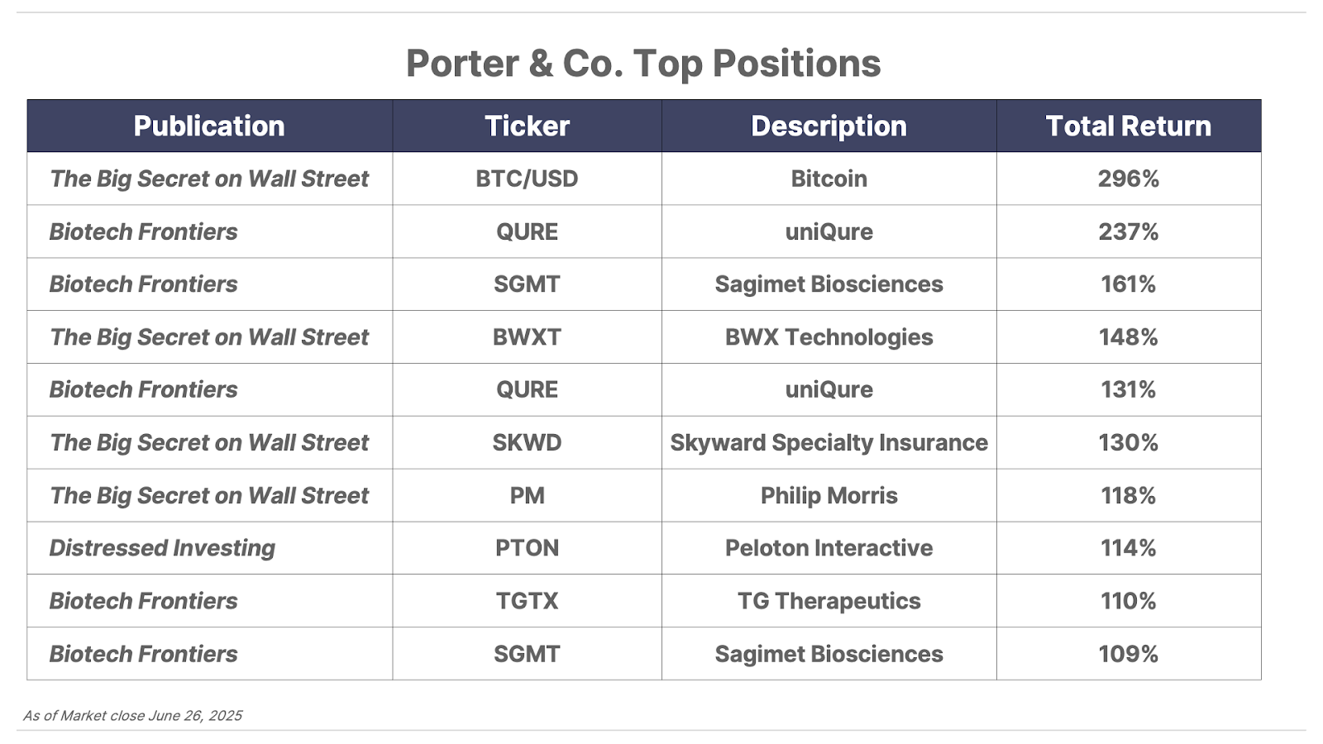
Task: Click the BWX Technologies description
Action: click(829, 337)
